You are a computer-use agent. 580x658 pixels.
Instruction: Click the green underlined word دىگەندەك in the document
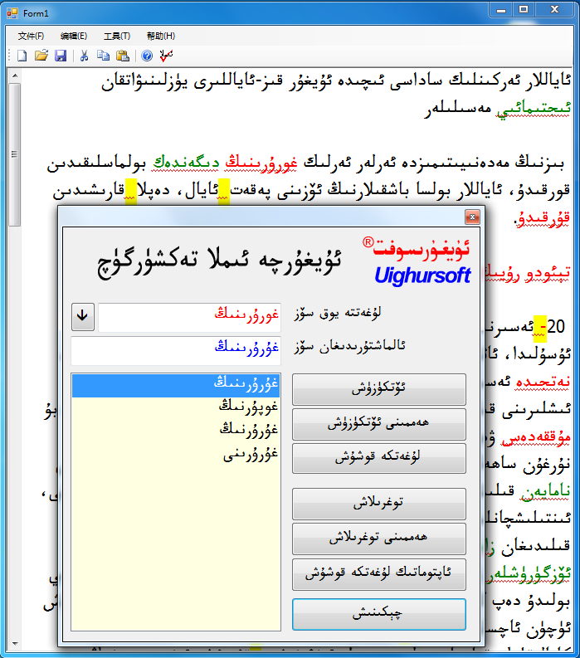click(x=186, y=163)
